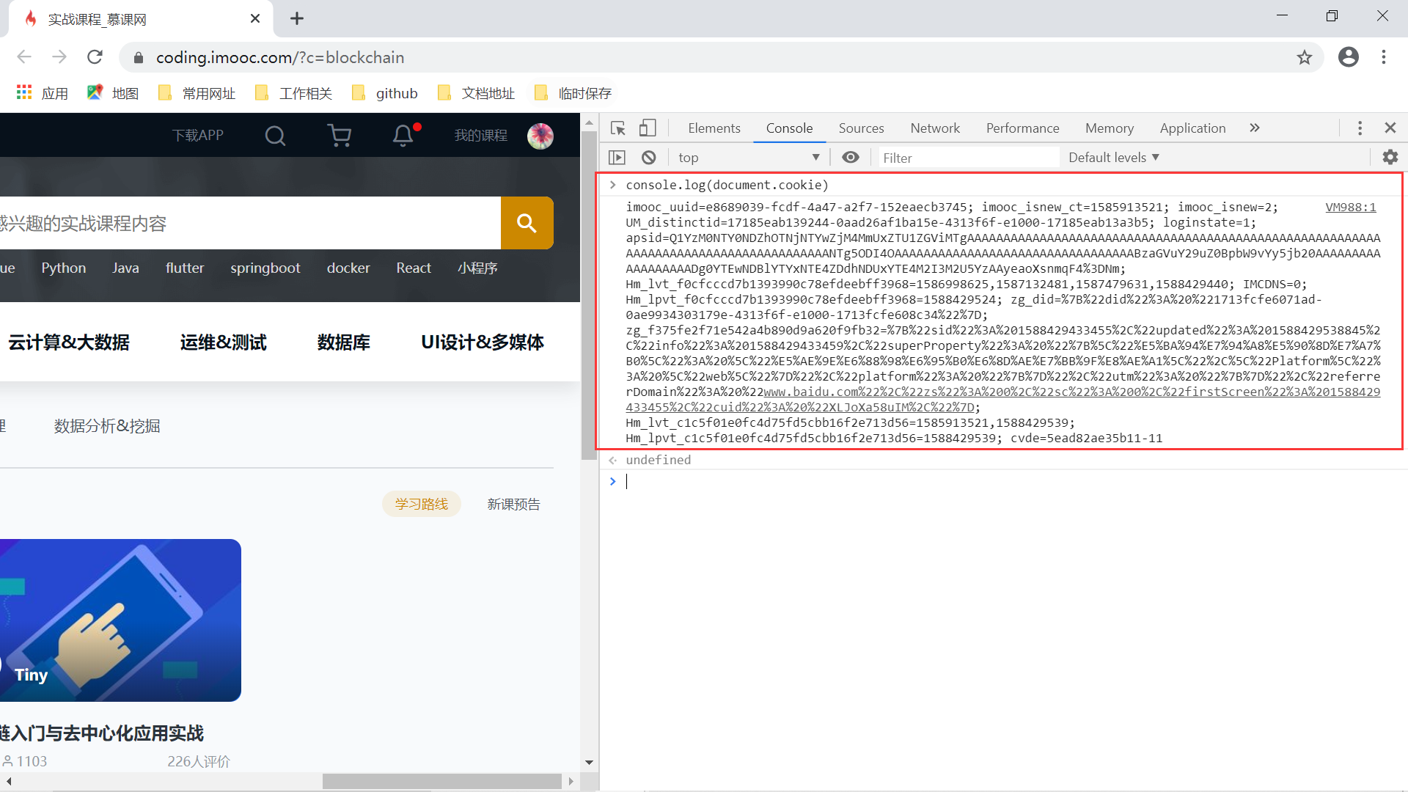1408x792 pixels.
Task: Switch to the Console tab
Action: [788, 128]
